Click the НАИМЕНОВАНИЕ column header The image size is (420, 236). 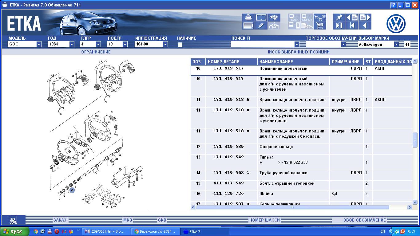pyautogui.click(x=294, y=62)
